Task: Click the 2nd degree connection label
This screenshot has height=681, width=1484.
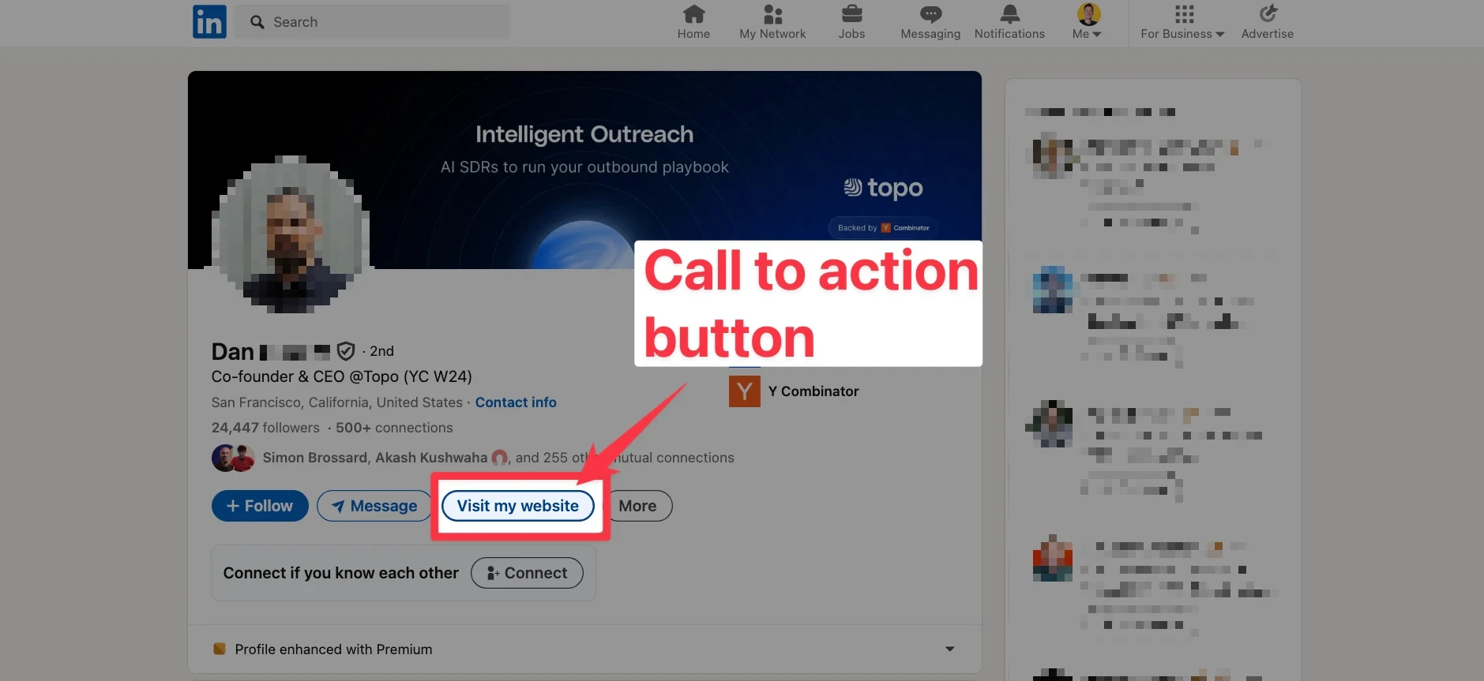Action: (x=381, y=351)
